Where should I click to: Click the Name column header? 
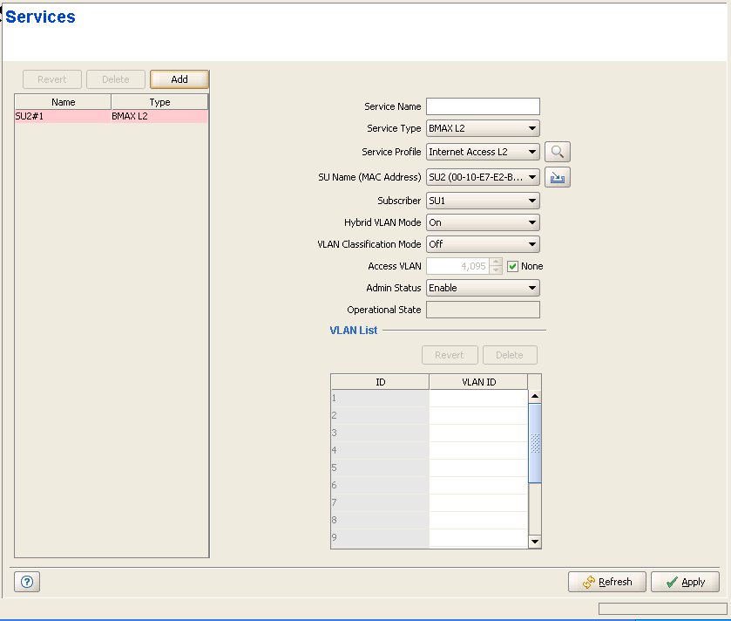click(63, 102)
